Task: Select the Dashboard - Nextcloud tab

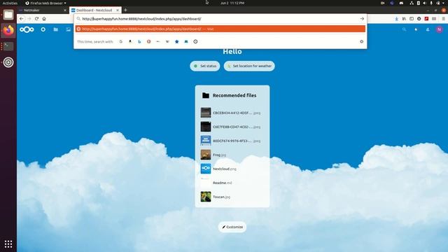Action: (x=95, y=10)
